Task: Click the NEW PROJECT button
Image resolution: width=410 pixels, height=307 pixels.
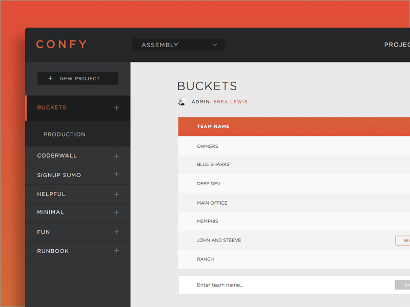Action: coord(78,79)
